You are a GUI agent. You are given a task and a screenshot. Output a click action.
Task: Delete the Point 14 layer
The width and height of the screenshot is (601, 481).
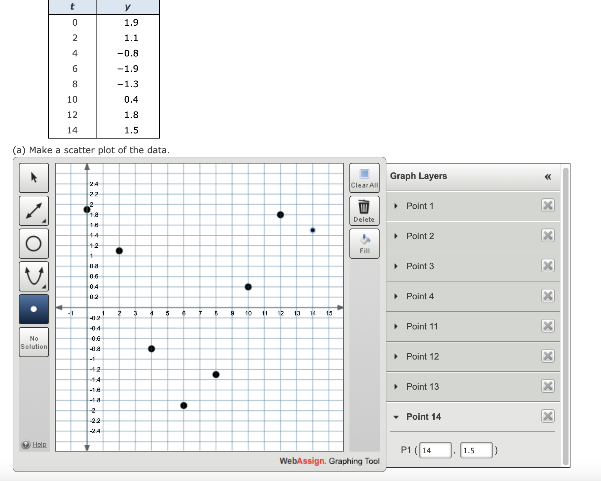pyautogui.click(x=548, y=416)
